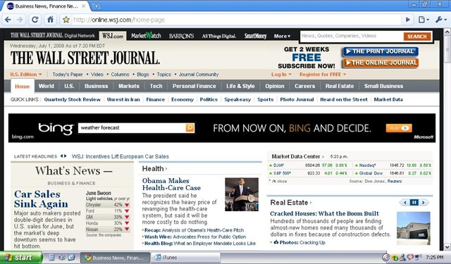
Task: Open the Photos camera icon link
Action: click(276, 242)
